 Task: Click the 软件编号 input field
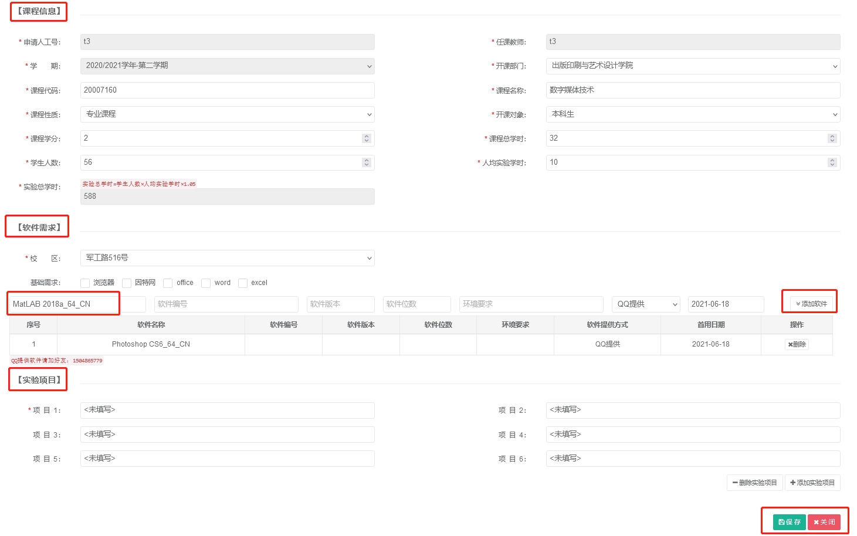coord(226,304)
